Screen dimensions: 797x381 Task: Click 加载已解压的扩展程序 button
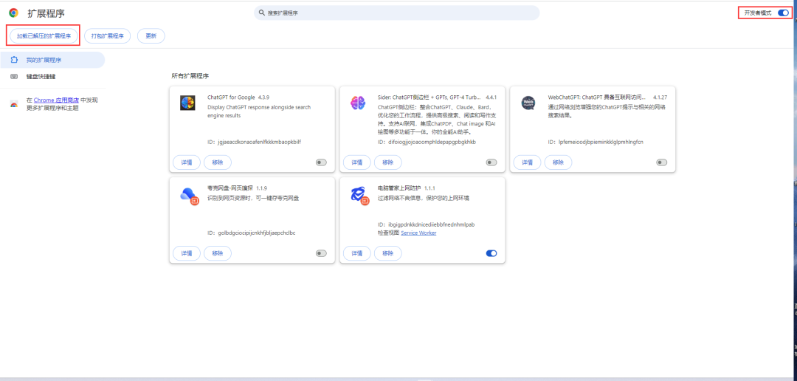coord(44,36)
